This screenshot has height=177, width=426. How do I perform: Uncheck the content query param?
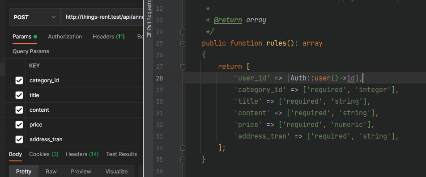tap(19, 110)
